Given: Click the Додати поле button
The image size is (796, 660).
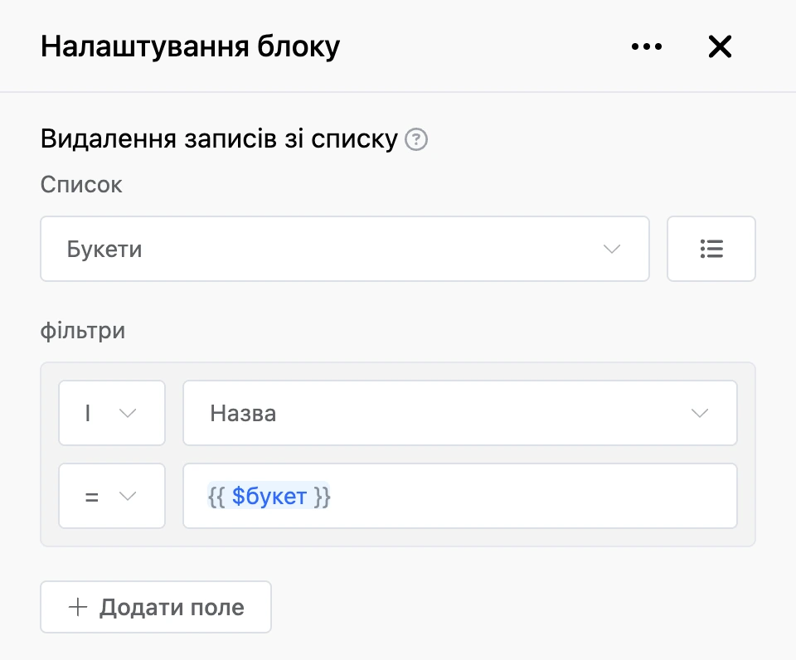Looking at the screenshot, I should tap(156, 607).
